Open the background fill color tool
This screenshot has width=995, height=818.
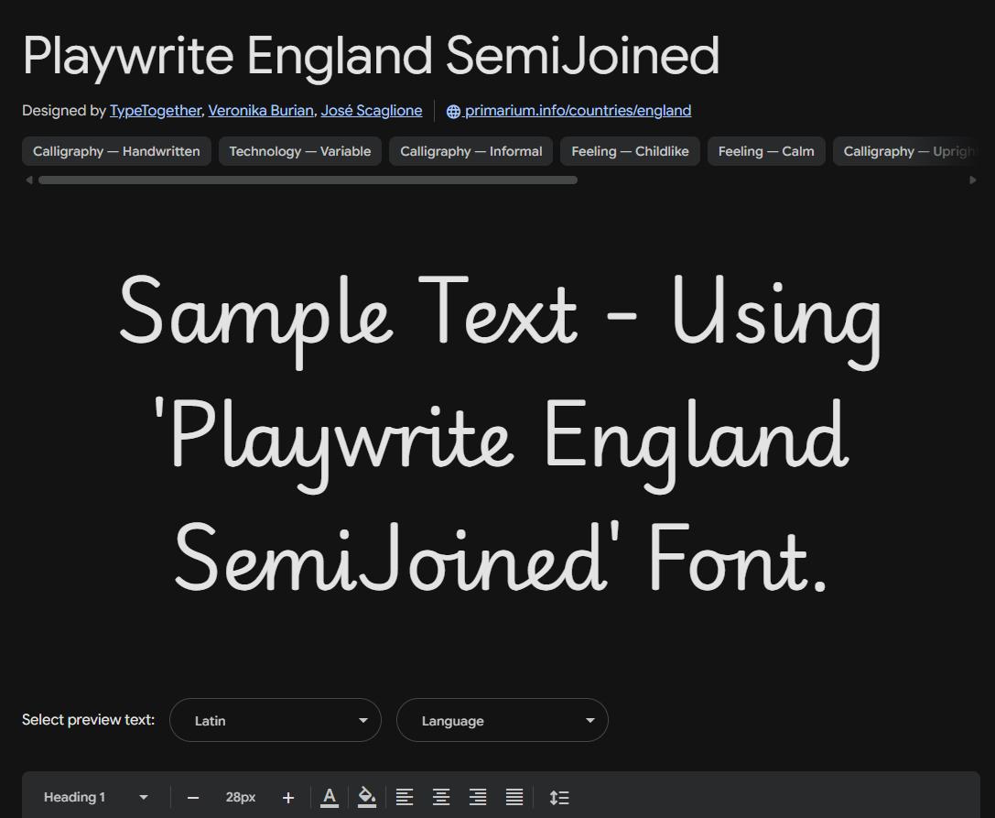[367, 797]
